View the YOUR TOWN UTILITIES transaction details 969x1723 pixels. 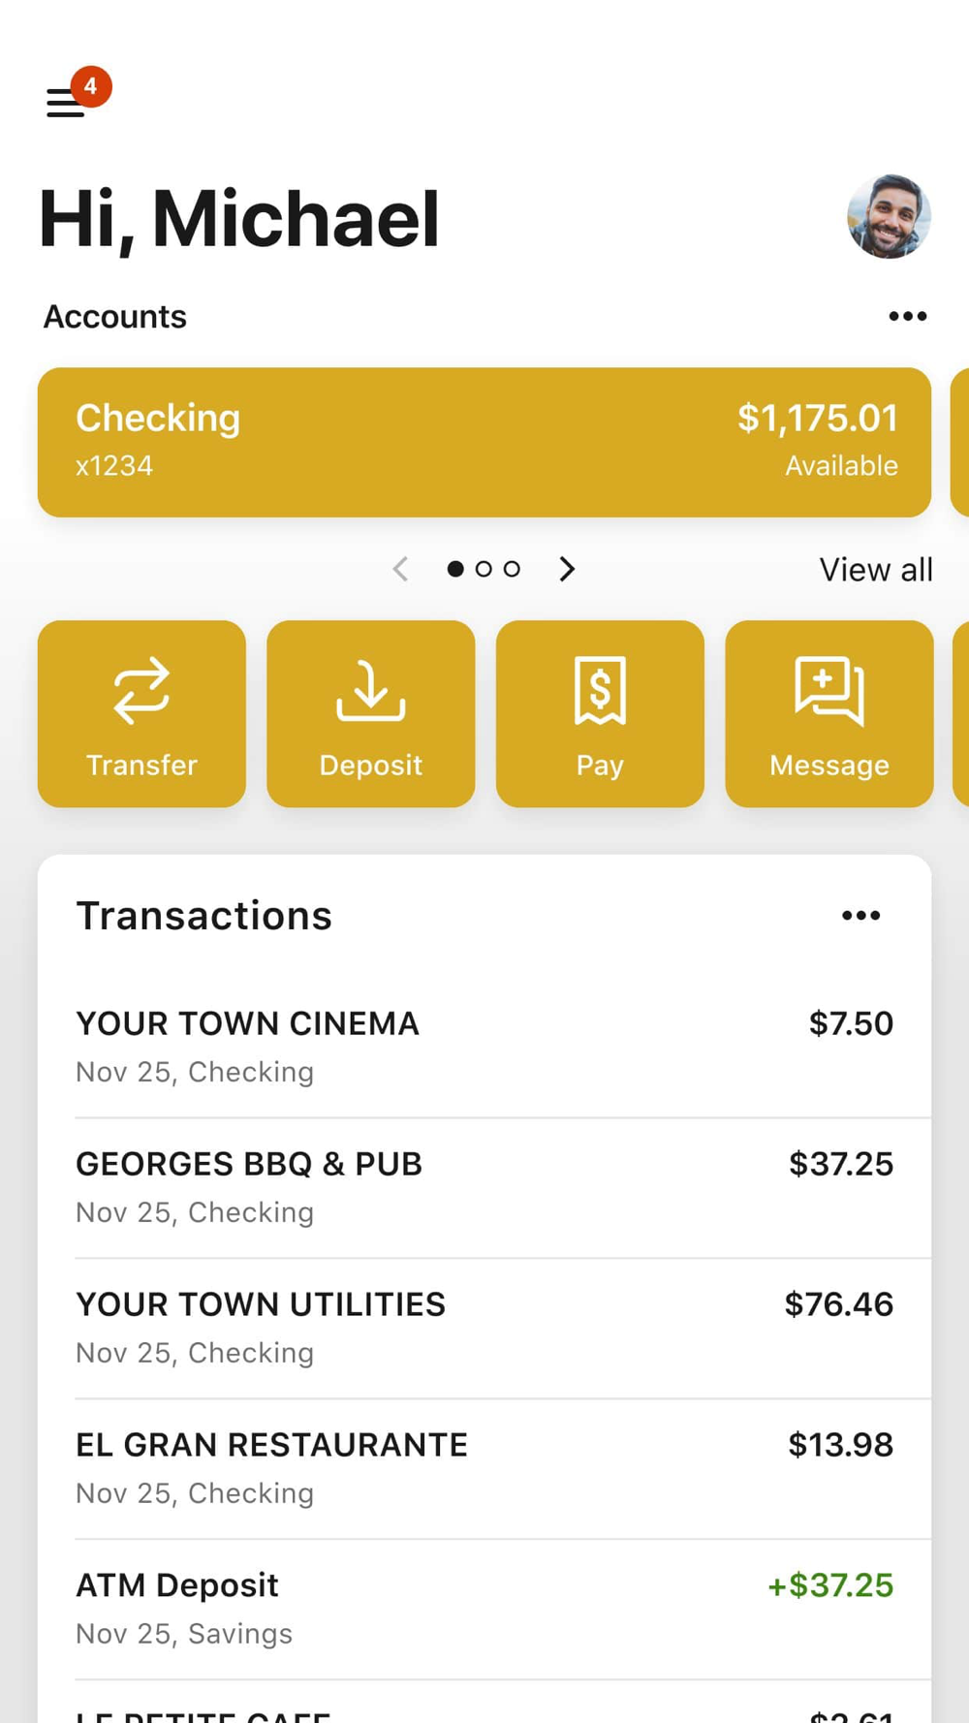(x=484, y=1328)
